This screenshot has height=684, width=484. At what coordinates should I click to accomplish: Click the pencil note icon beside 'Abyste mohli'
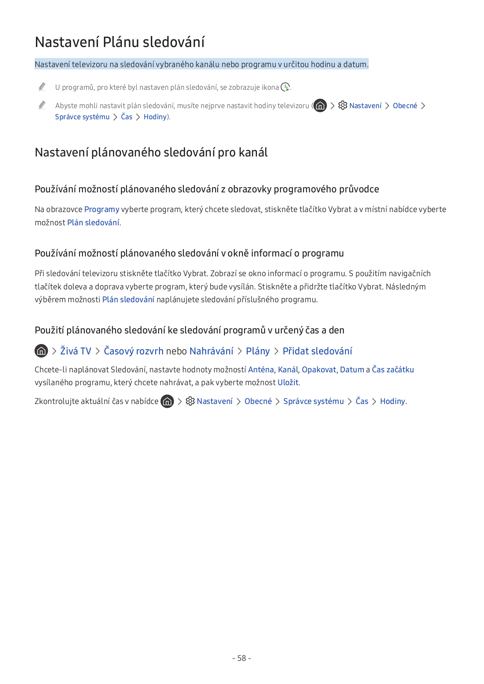click(x=42, y=105)
